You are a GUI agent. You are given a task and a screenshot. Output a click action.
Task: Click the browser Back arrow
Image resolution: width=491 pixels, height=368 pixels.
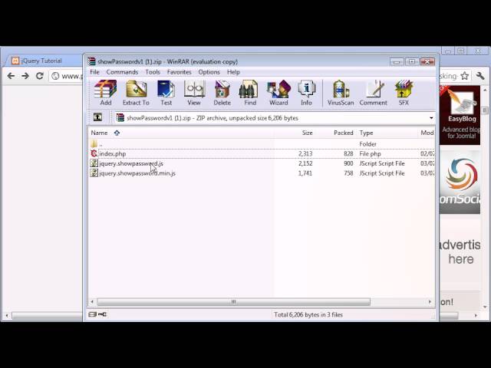coord(11,76)
